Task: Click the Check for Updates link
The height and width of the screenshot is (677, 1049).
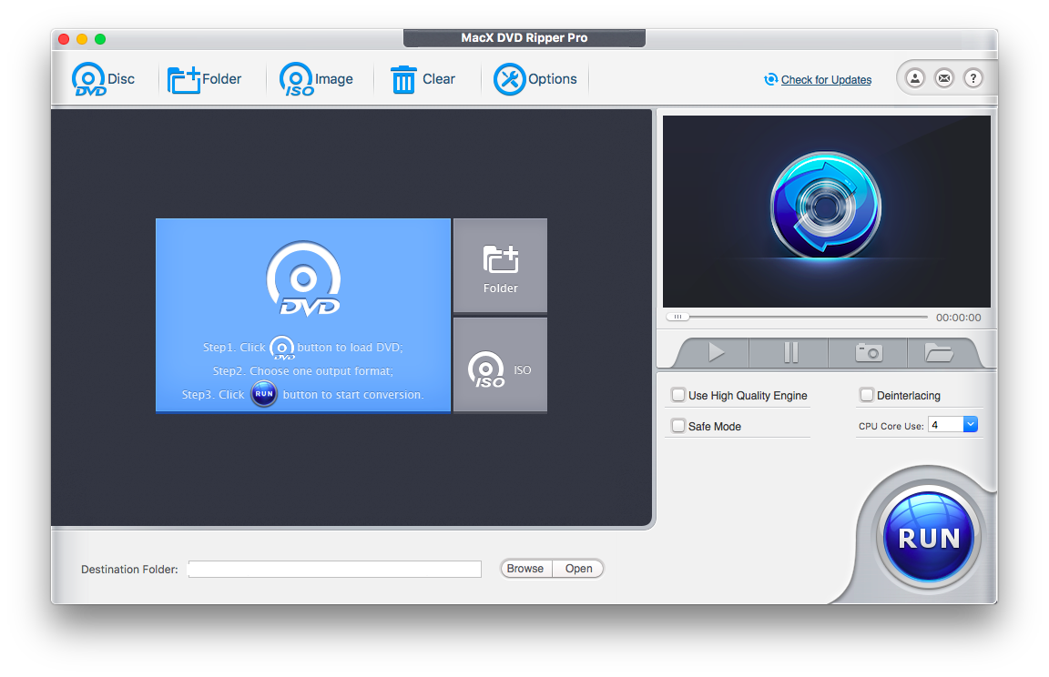Action: 826,79
